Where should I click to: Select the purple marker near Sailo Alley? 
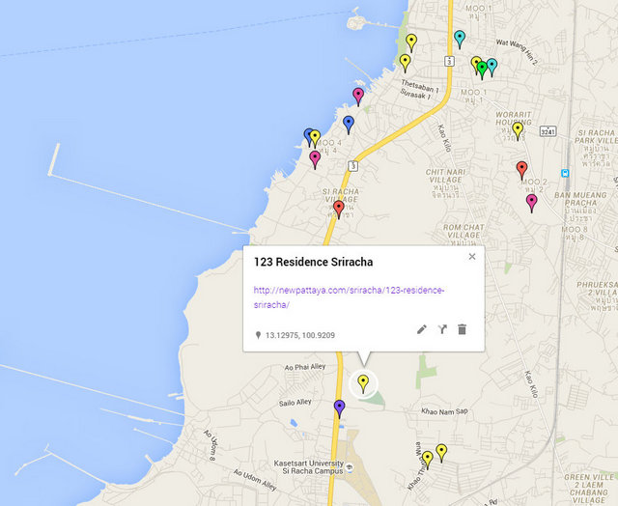click(339, 408)
